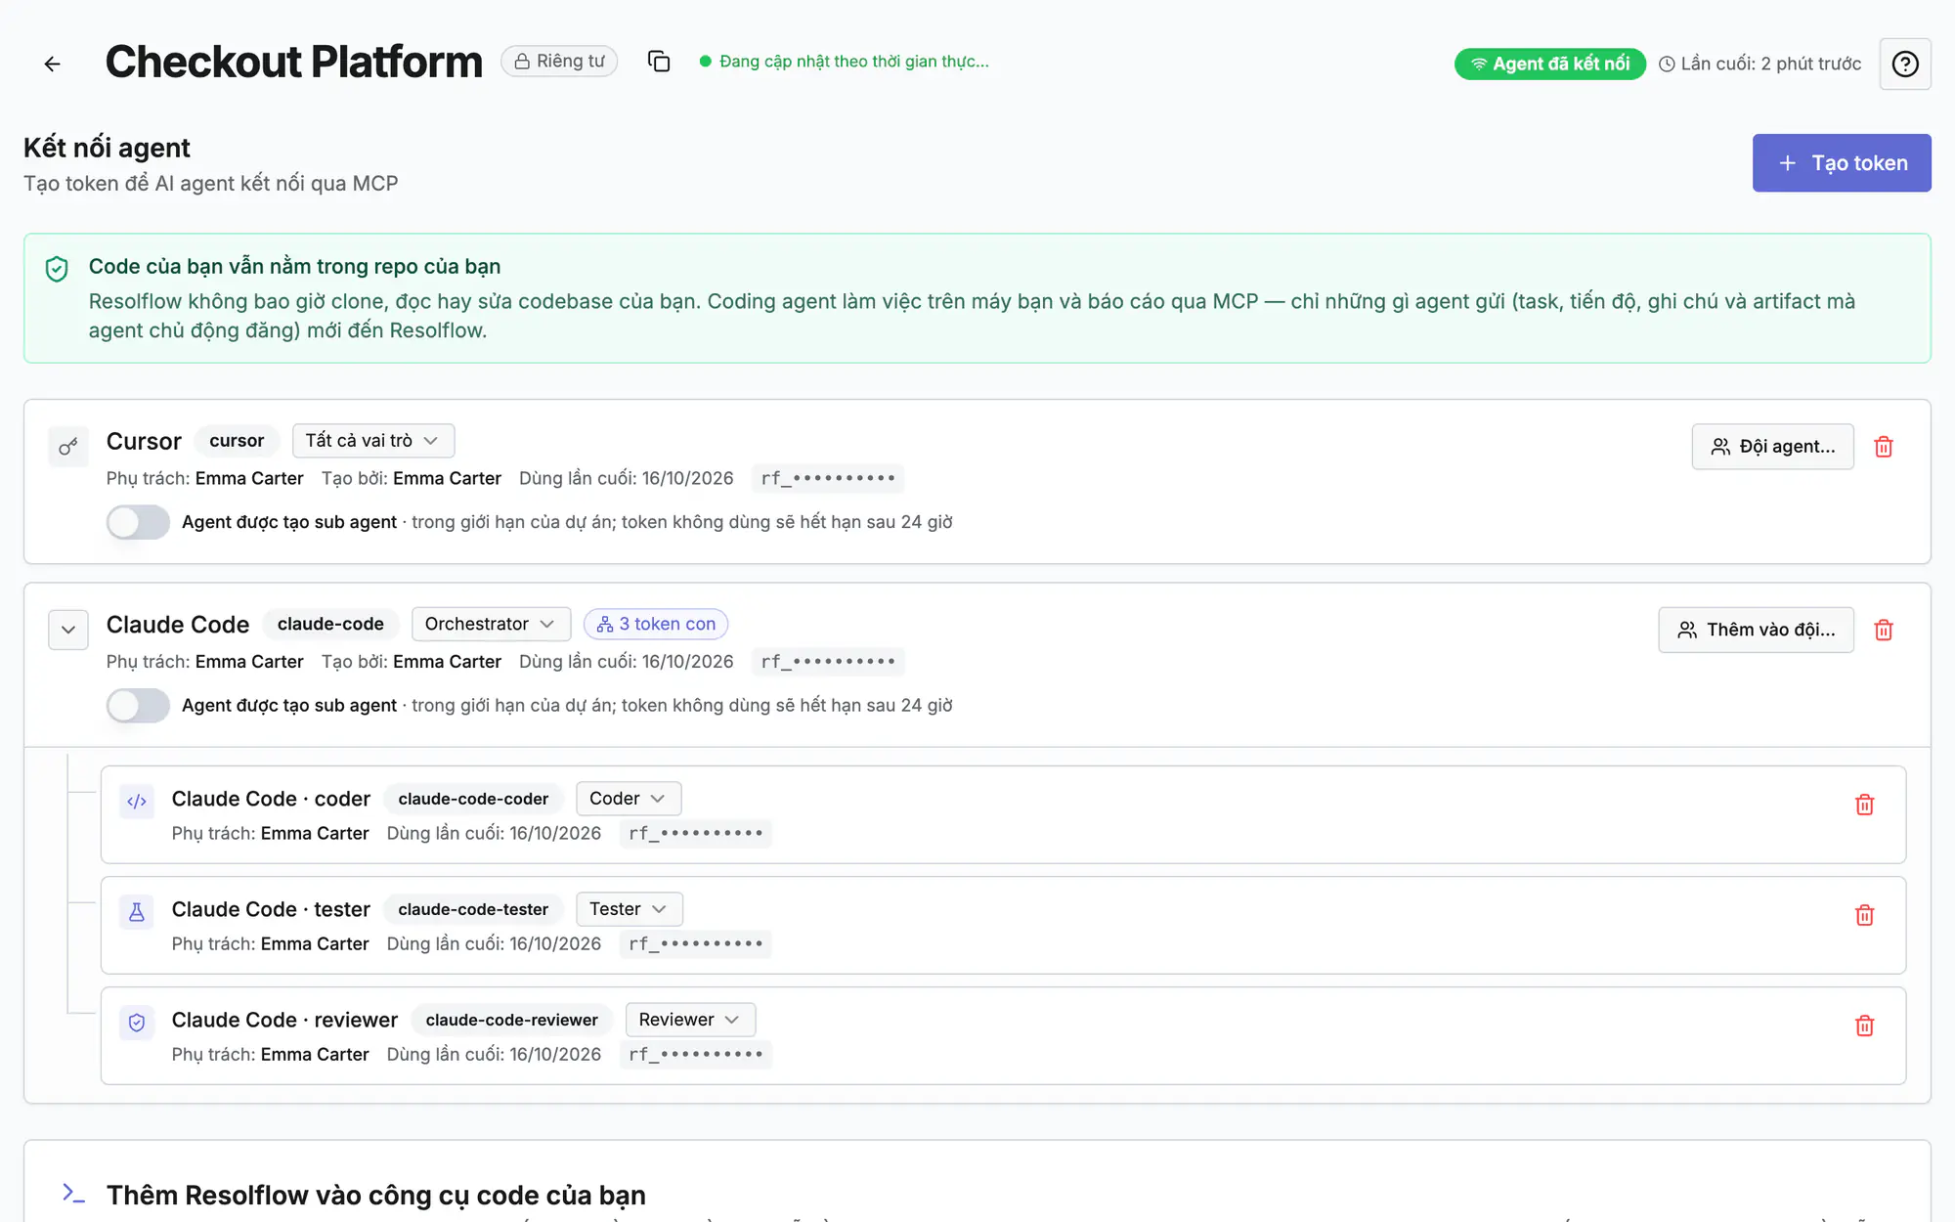This screenshot has height=1222, width=1955.
Task: Delete the Claude Code coder sub-token
Action: click(1864, 805)
